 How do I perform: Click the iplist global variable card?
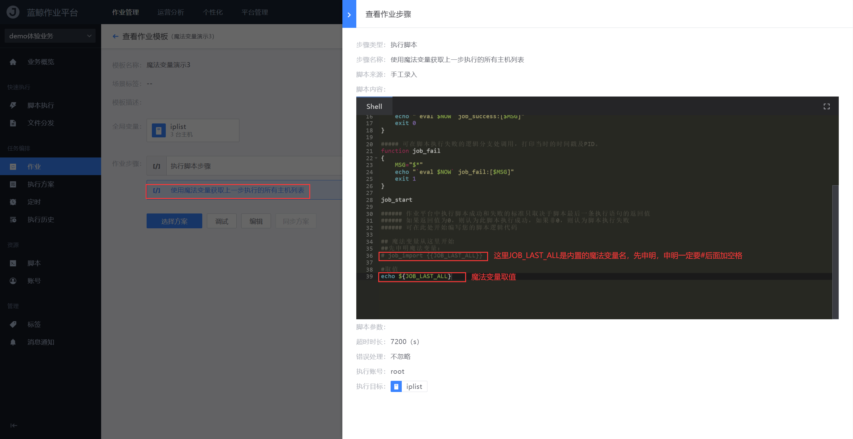point(193,130)
